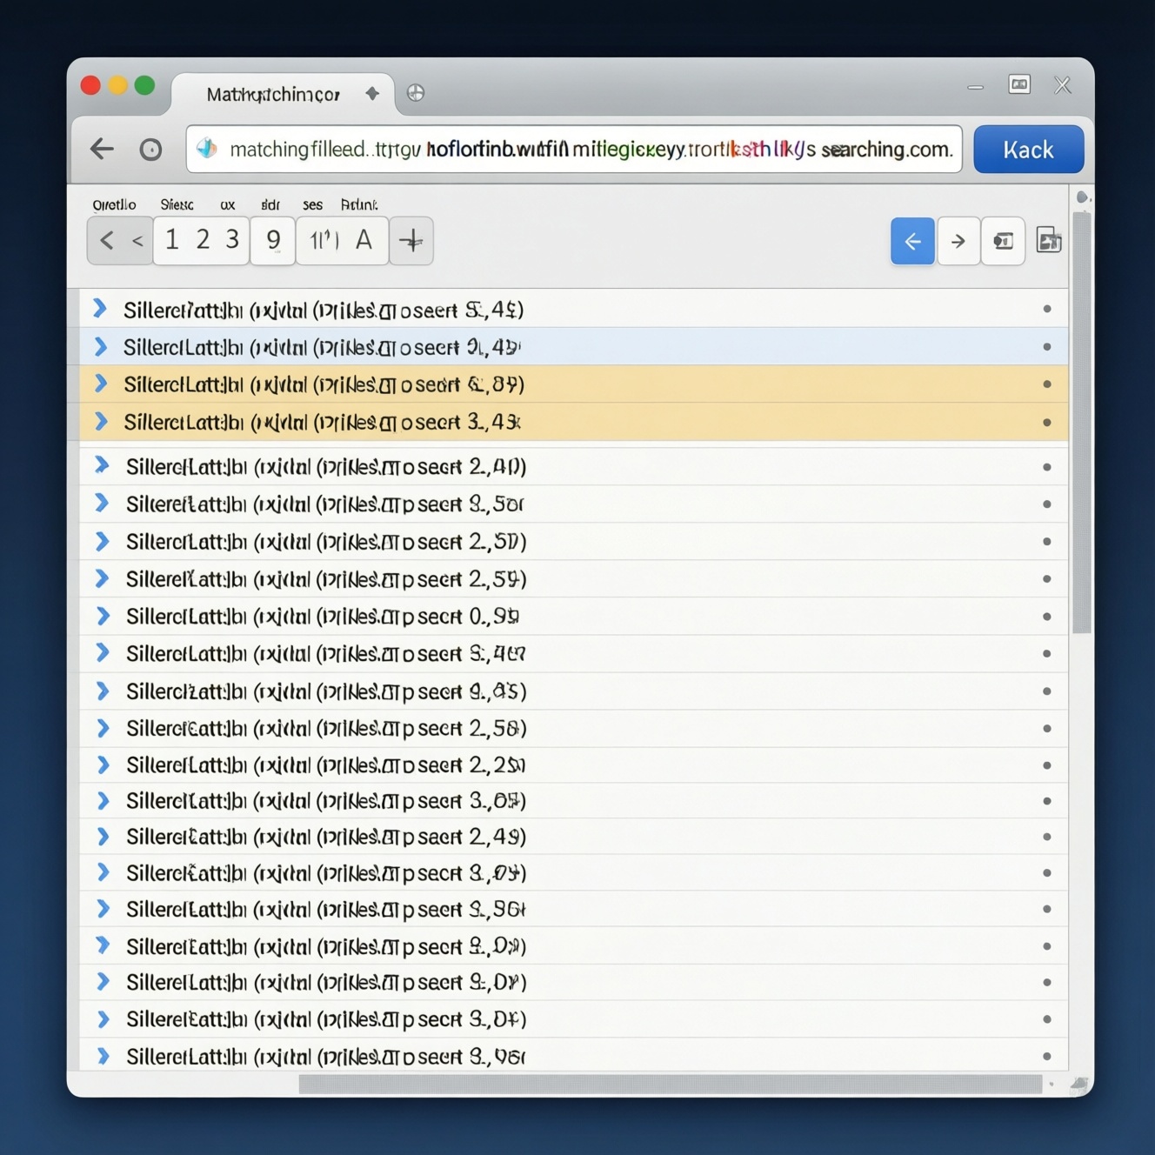Click the site icon inside the address bar
This screenshot has width=1155, height=1155.
pos(206,149)
